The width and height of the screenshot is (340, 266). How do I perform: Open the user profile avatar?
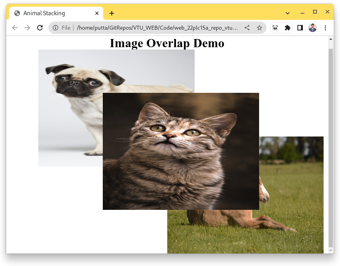[313, 28]
